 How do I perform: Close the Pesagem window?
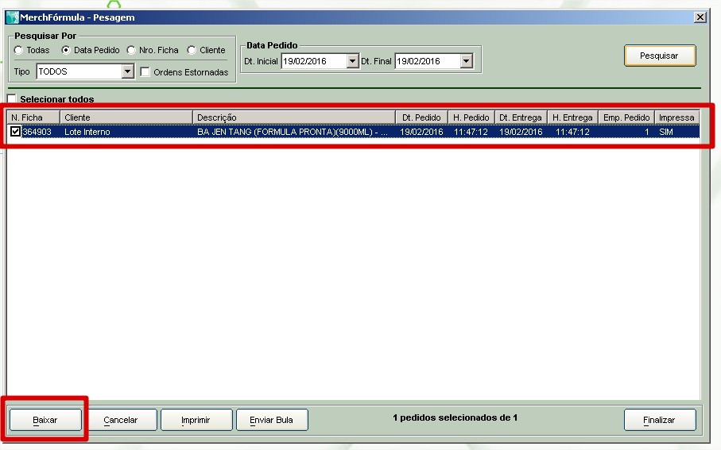pyautogui.click(x=700, y=17)
